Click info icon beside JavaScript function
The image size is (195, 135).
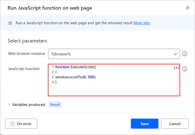click(x=185, y=69)
